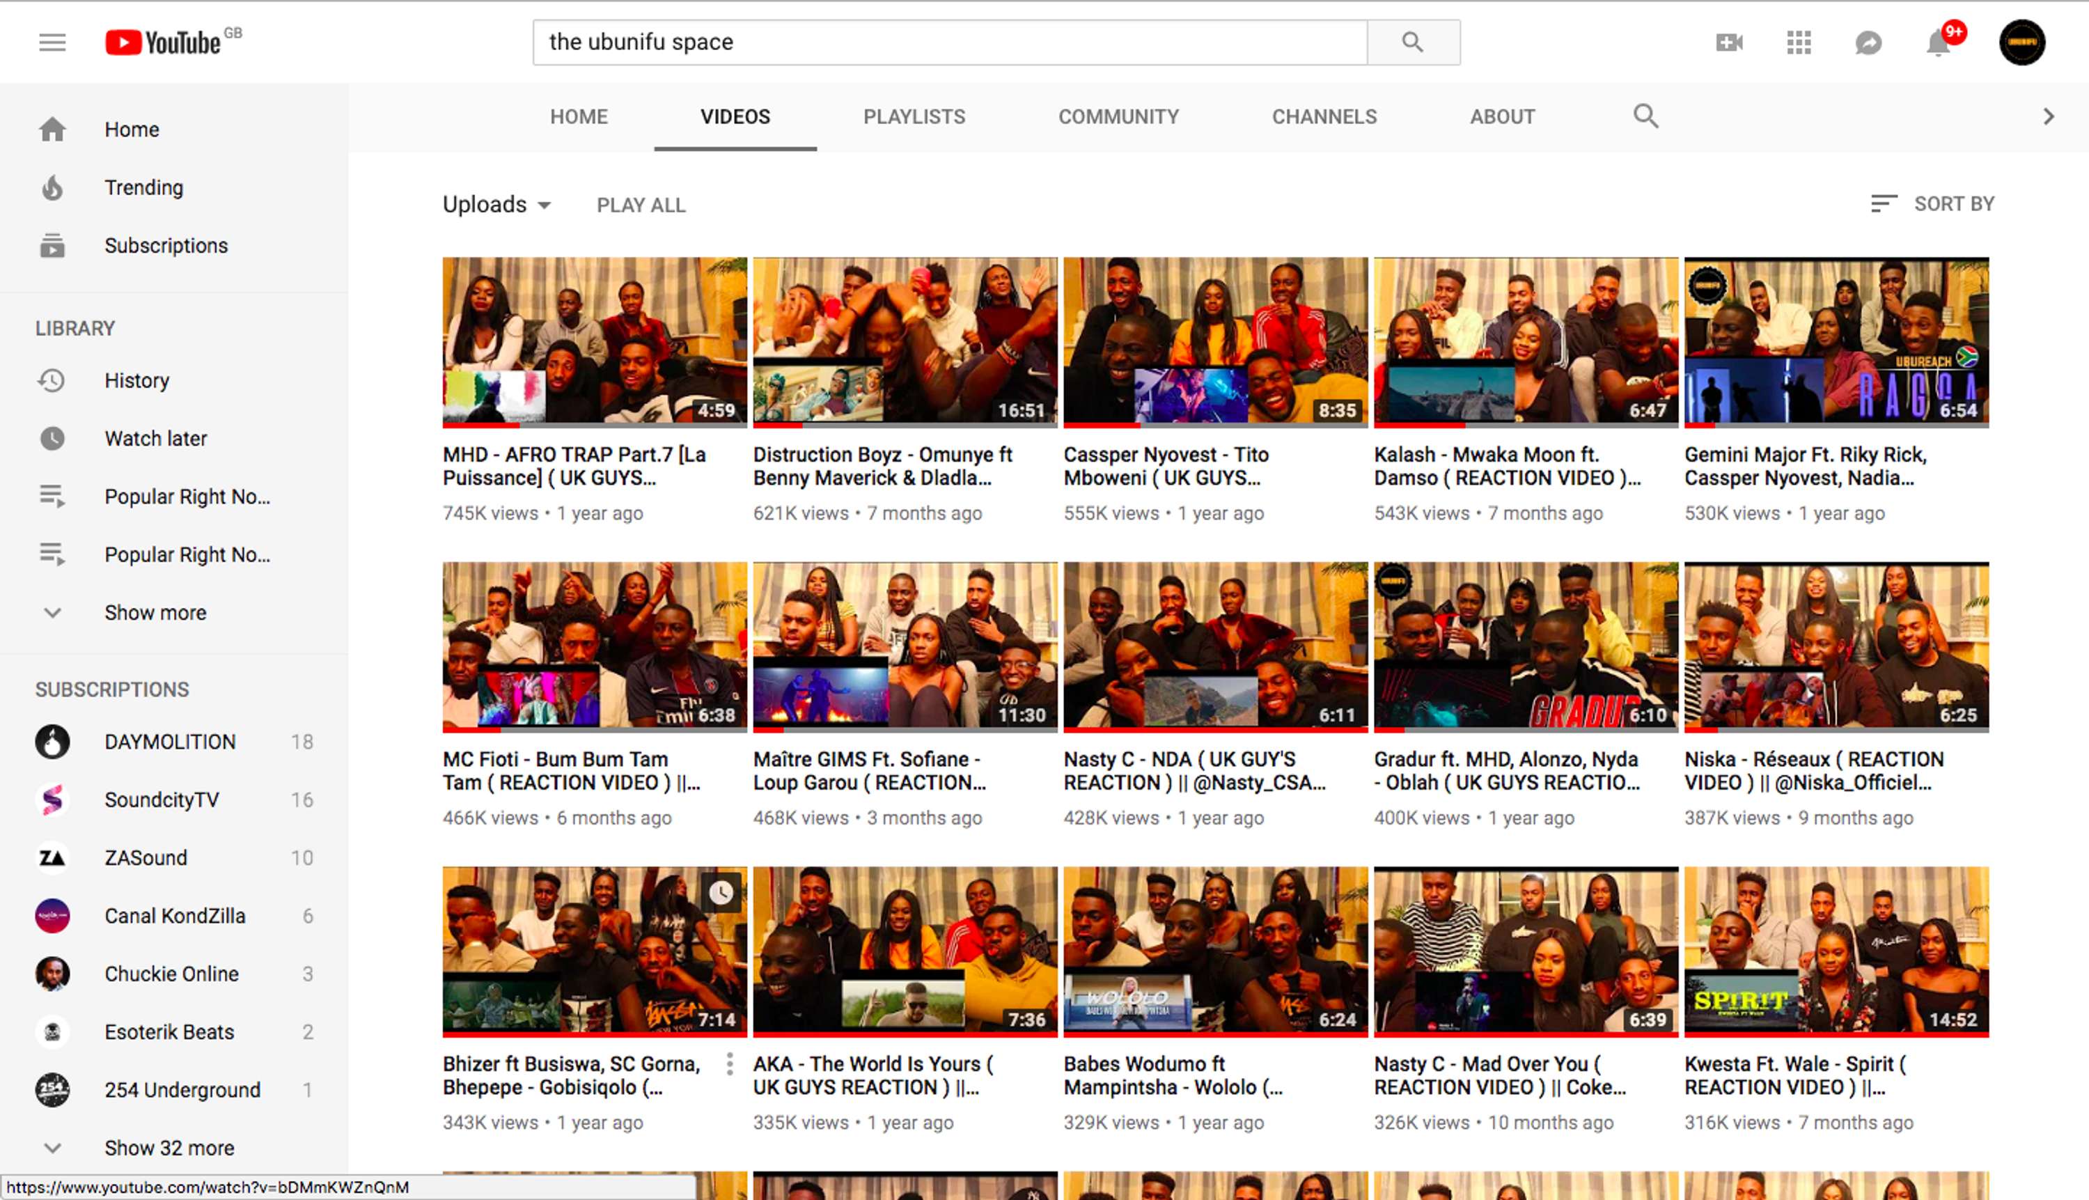Open Watch later in the library

click(x=174, y=439)
